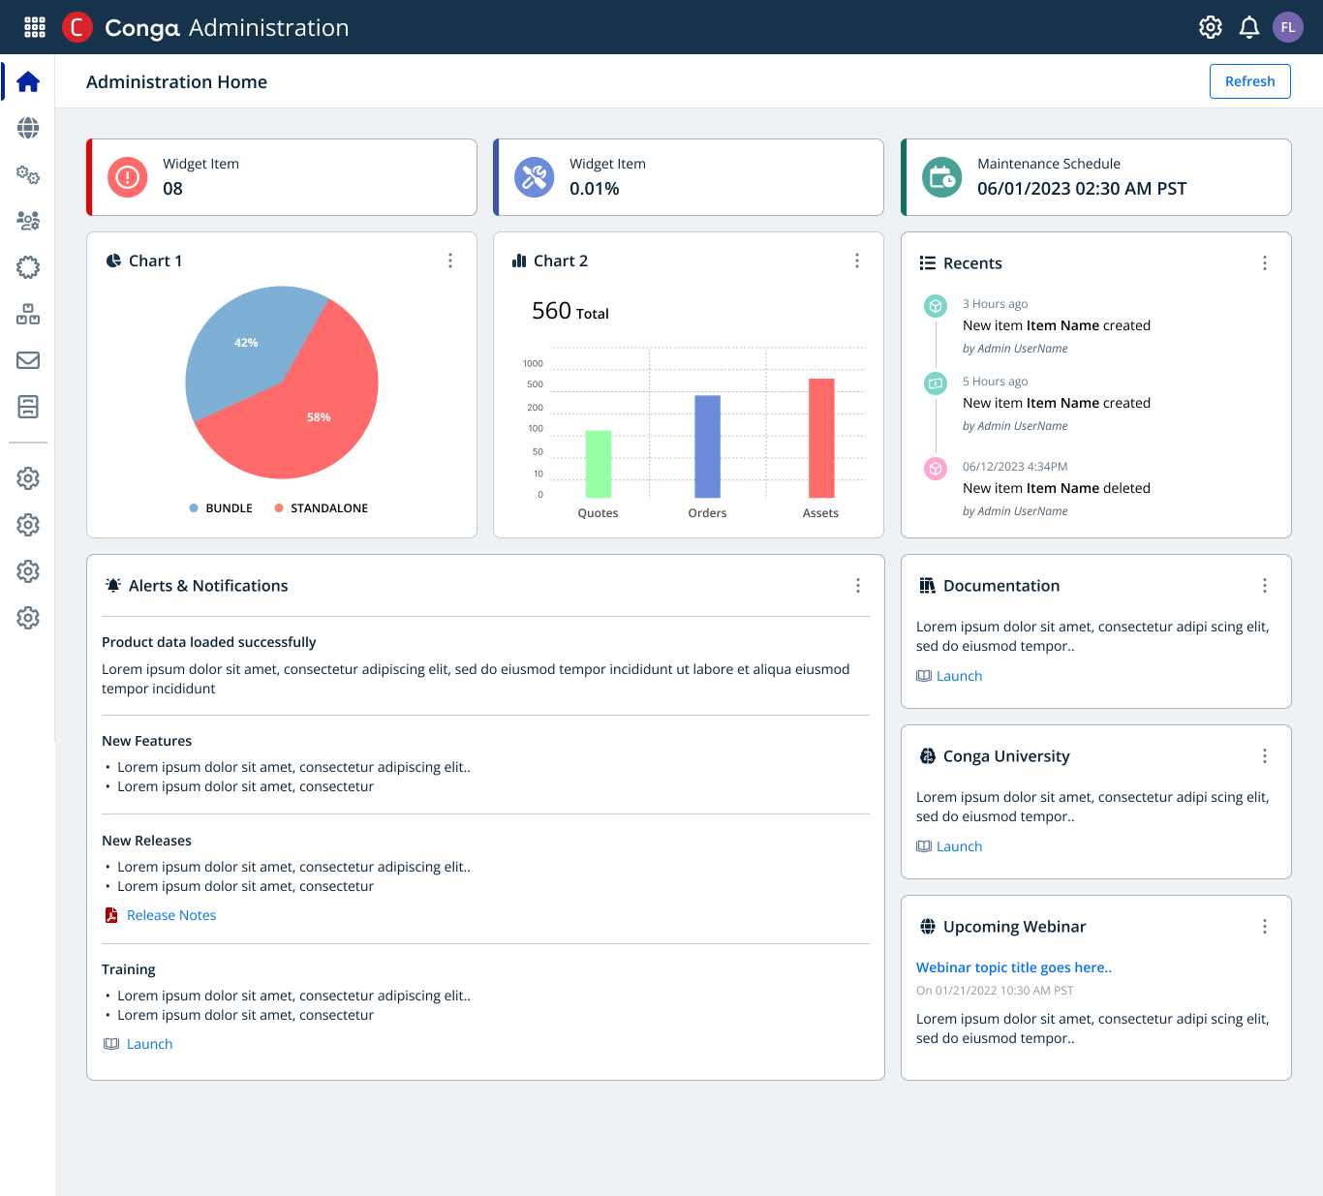1323x1196 pixels.
Task: Click the Chart 2 bar icon
Action: (x=519, y=261)
